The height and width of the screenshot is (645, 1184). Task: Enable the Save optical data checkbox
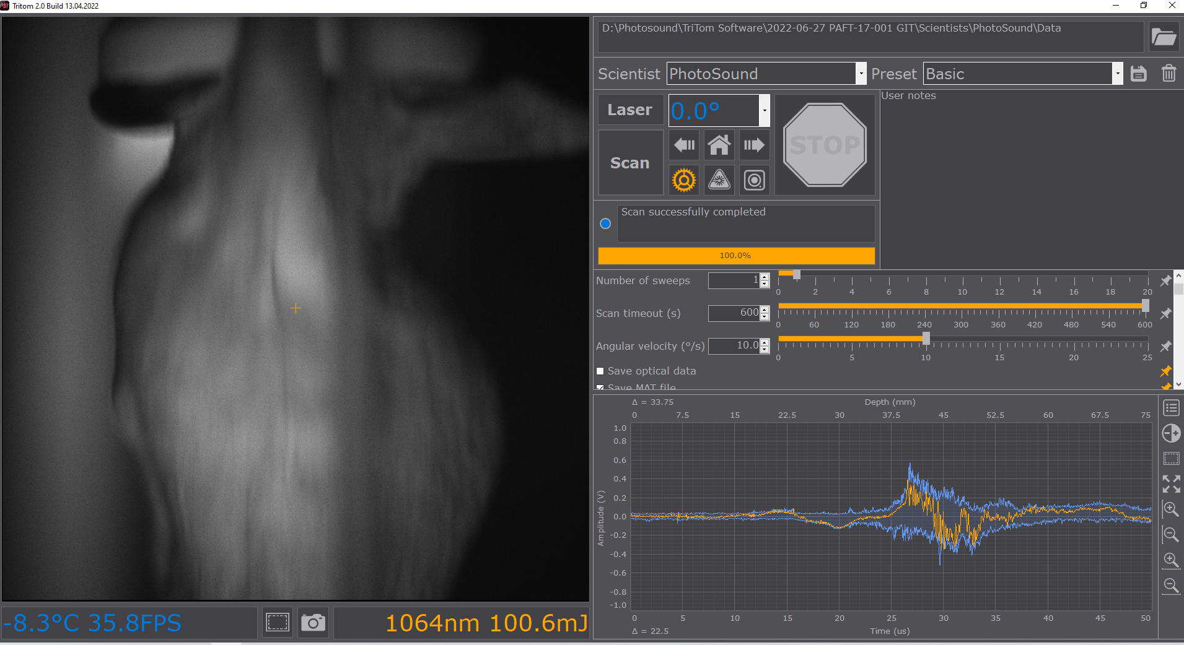coord(600,371)
